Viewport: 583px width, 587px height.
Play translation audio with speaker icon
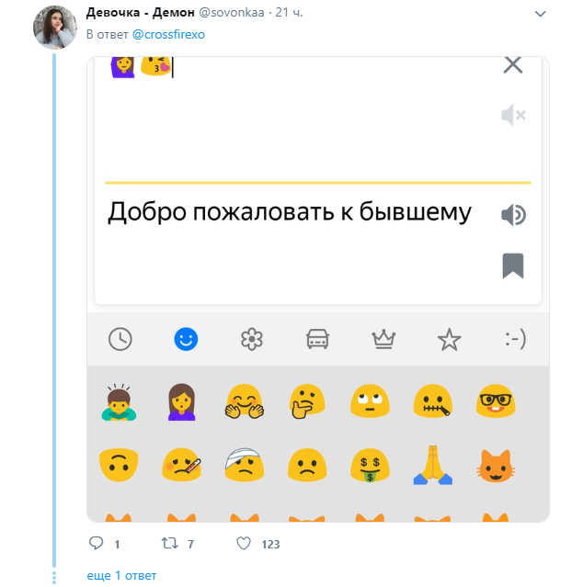tap(513, 215)
